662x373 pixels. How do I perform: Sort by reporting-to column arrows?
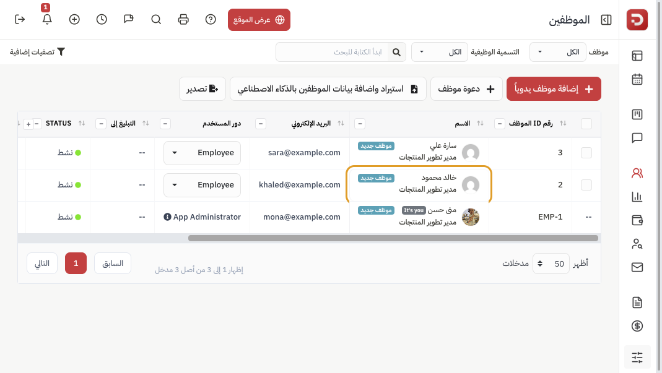(146, 123)
